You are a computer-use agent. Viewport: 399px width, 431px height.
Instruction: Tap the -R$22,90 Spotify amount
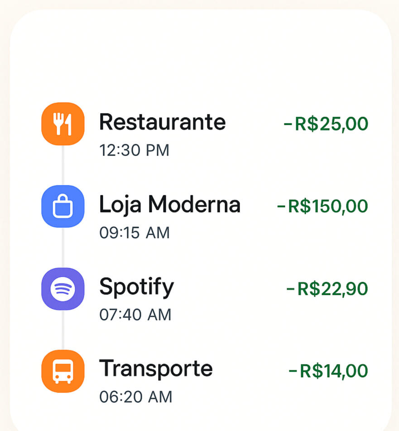[327, 289]
